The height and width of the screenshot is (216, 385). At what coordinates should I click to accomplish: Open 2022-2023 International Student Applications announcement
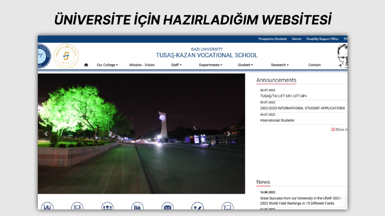tap(302, 108)
